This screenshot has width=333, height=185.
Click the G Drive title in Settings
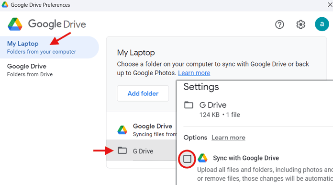pos(213,105)
